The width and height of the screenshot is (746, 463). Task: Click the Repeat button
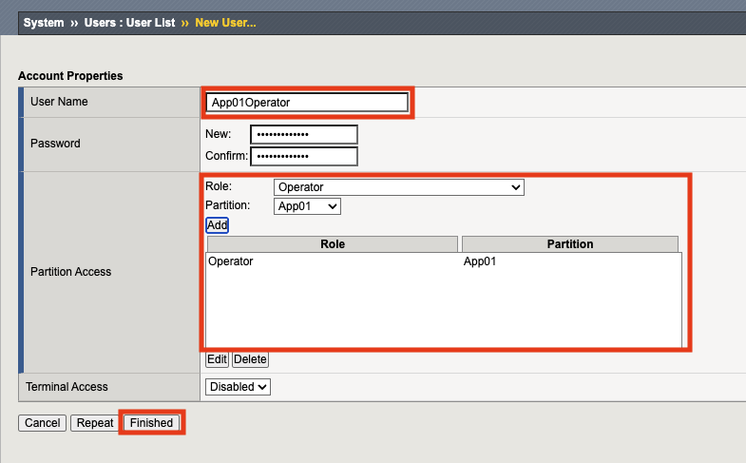point(95,423)
